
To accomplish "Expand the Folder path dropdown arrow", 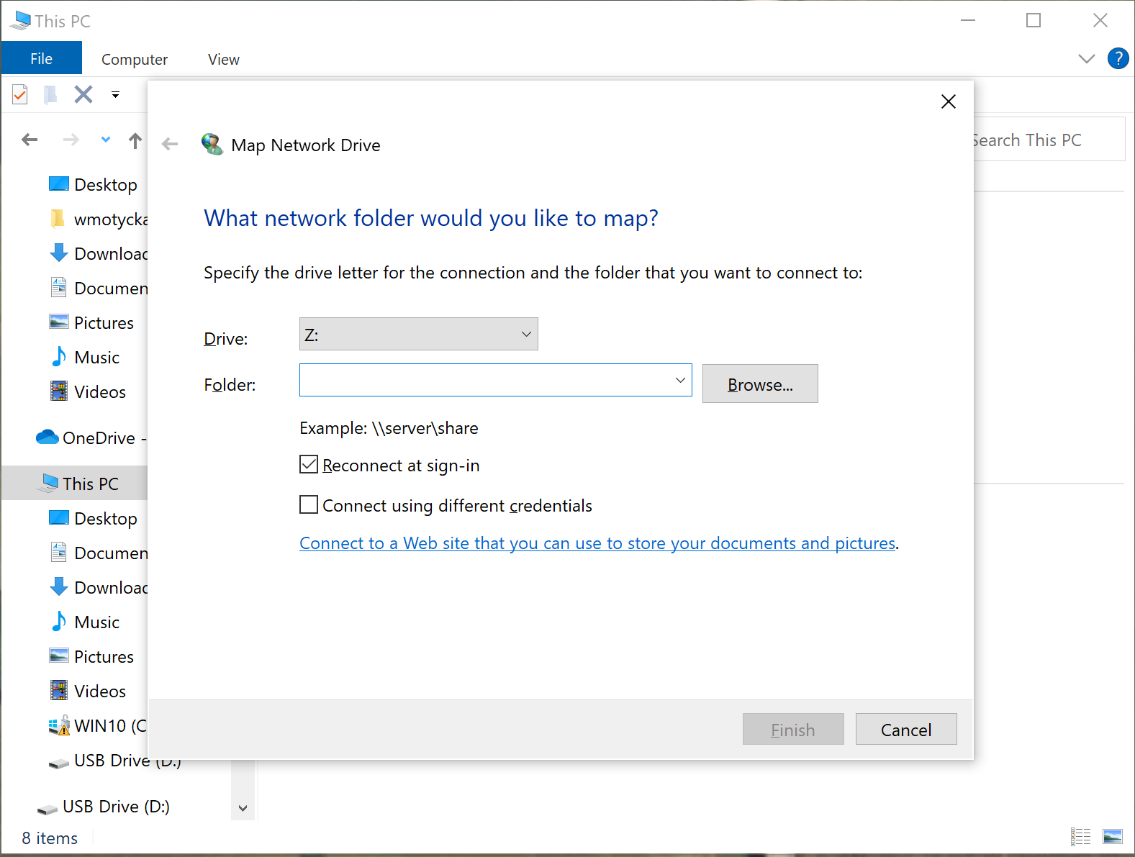I will (x=679, y=380).
